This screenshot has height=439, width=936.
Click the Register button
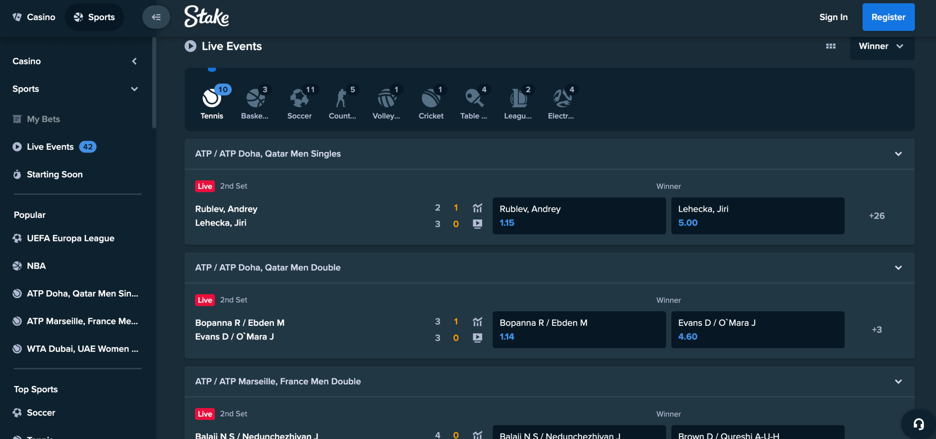[x=888, y=17]
